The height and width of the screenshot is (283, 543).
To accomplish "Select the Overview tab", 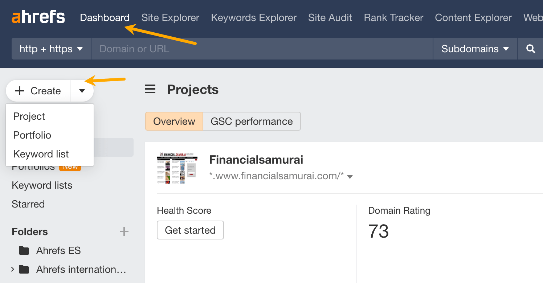I will tap(174, 121).
